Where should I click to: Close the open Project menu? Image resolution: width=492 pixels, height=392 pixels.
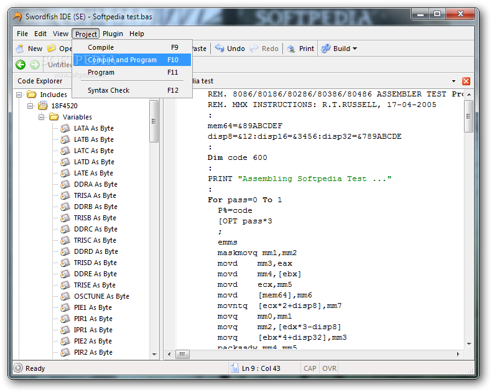86,34
